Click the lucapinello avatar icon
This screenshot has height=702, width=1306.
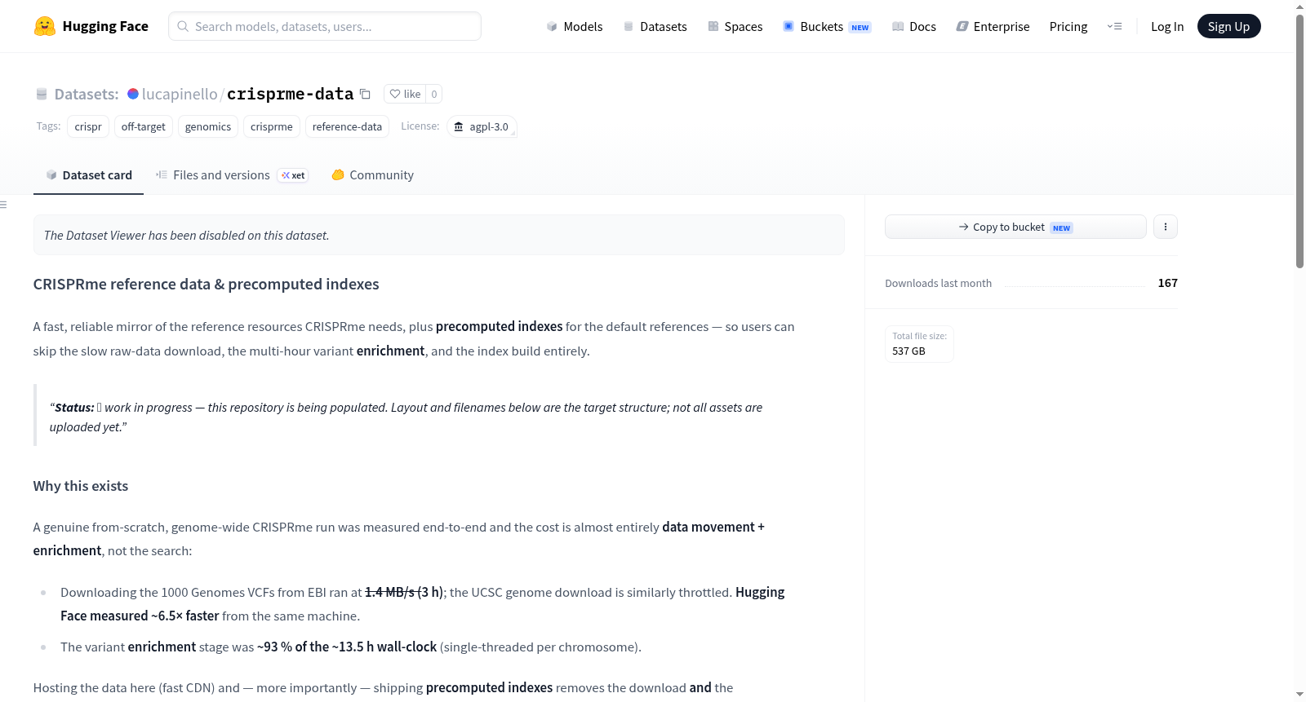(x=133, y=94)
